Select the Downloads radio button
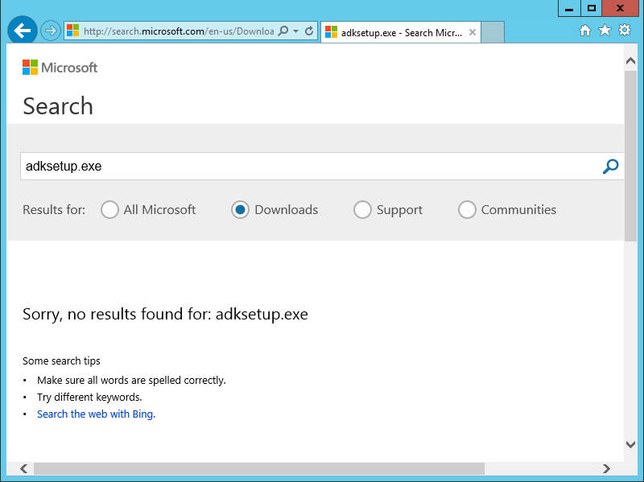The image size is (644, 482). click(x=240, y=210)
